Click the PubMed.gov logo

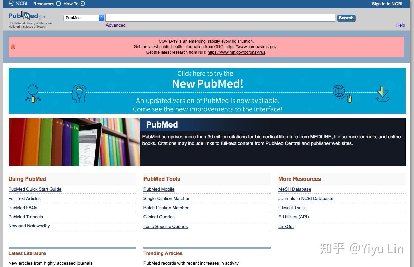27,16
